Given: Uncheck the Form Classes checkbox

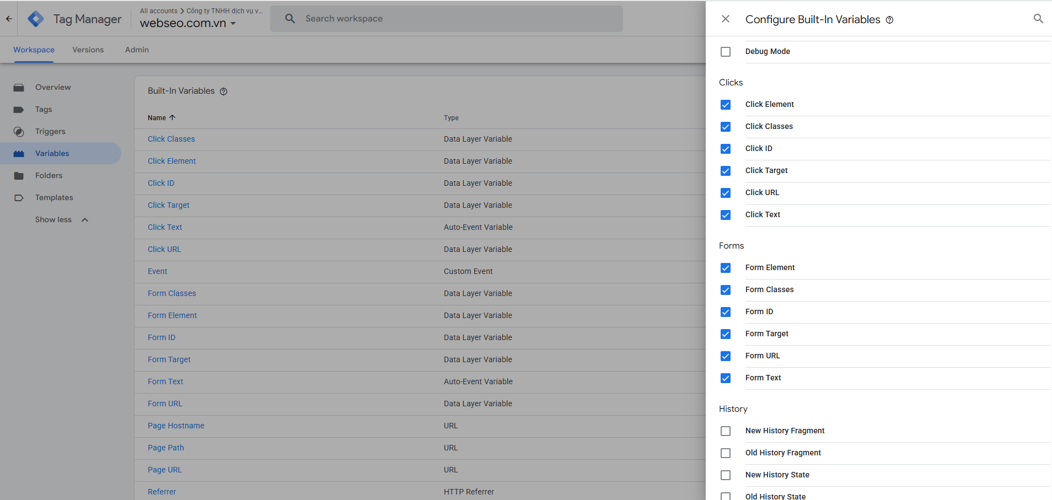Looking at the screenshot, I should pyautogui.click(x=726, y=290).
